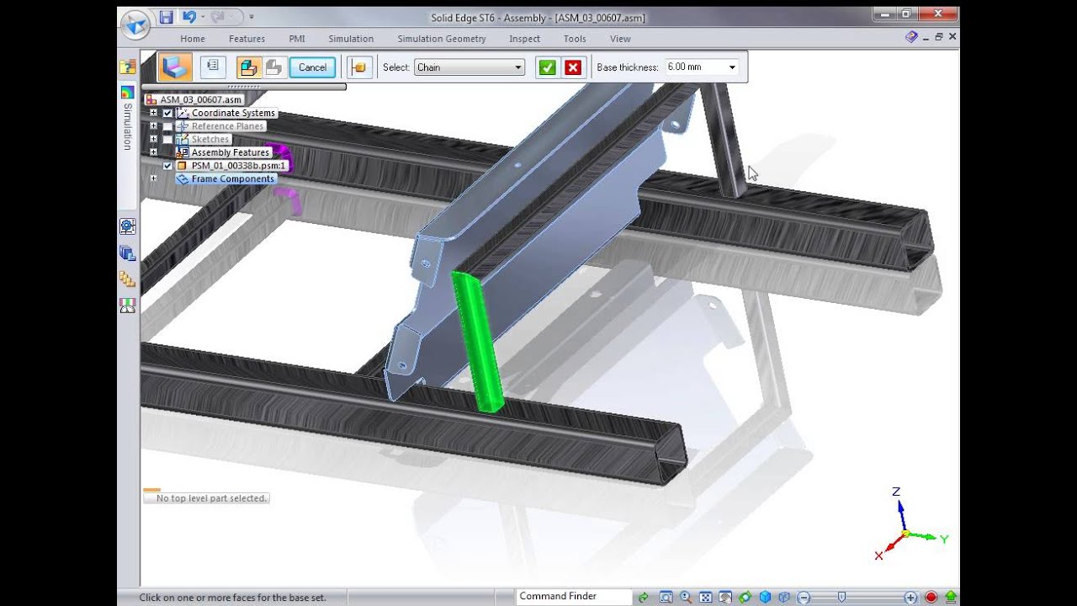
Task: Click the gear settings sidebar icon
Action: pos(127,226)
